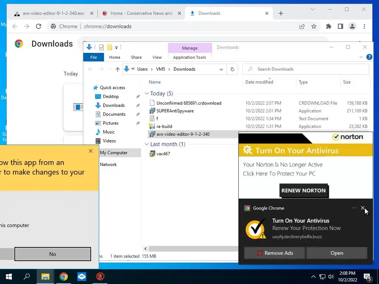Open address path history dropdown
Screen dimensions: 379x284
221,69
